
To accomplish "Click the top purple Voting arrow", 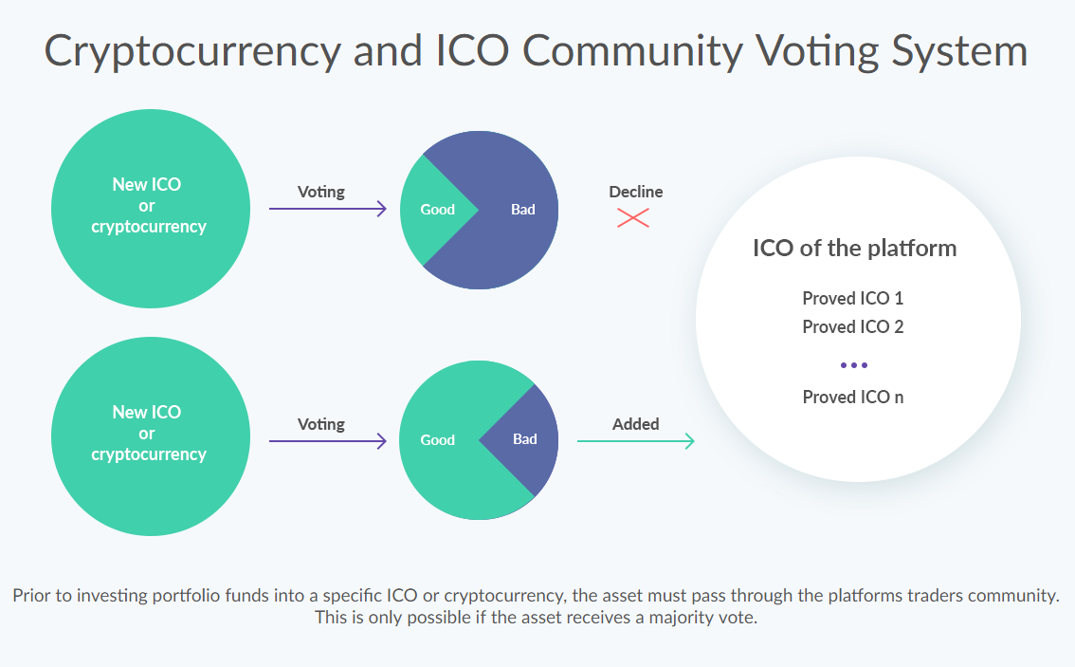I will pyautogui.click(x=328, y=209).
